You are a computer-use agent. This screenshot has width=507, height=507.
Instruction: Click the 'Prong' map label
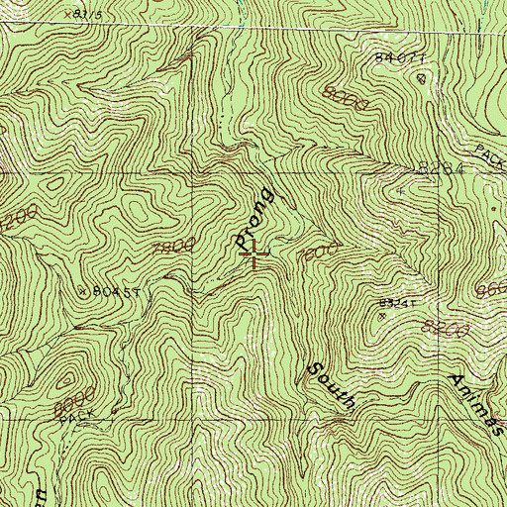tap(255, 219)
